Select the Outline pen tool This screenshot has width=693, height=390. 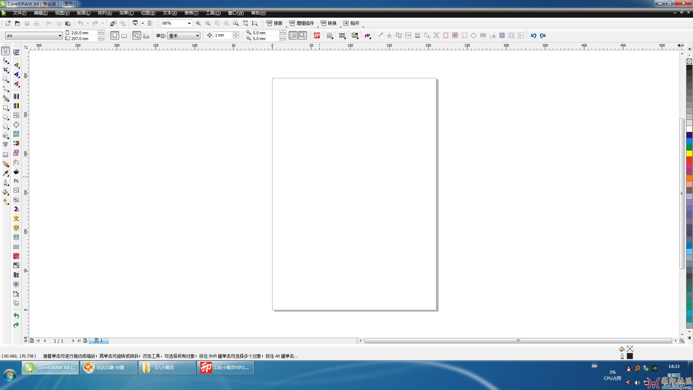(5, 183)
